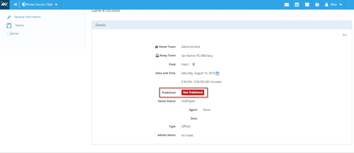Image resolution: width=354 pixels, height=153 pixels.
Task: Open the mail envelope icon
Action: [x=287, y=4]
